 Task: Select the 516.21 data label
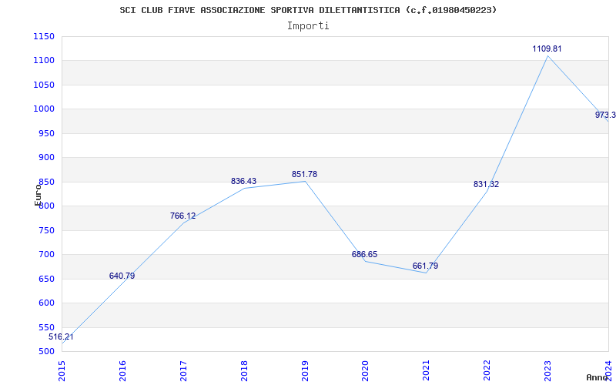pyautogui.click(x=61, y=336)
